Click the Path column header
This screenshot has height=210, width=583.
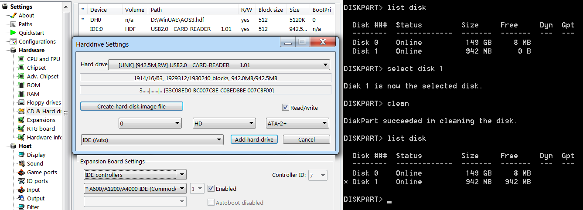194,10
